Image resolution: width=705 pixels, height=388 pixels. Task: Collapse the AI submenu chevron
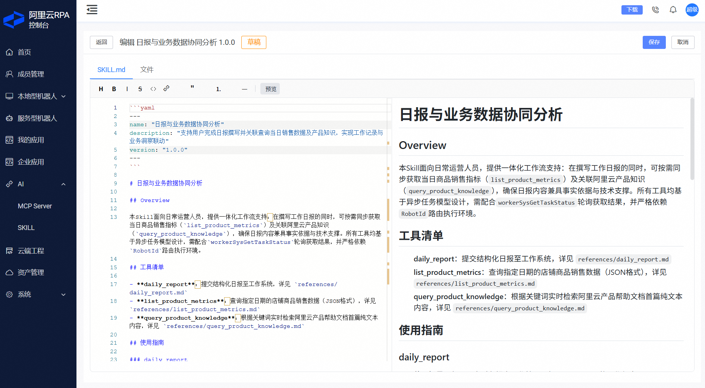(x=63, y=184)
